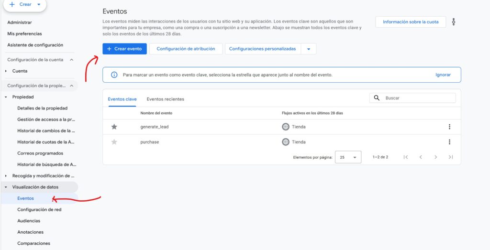This screenshot has width=490, height=250.
Task: Click the globe icon in purchase row
Action: (286, 142)
